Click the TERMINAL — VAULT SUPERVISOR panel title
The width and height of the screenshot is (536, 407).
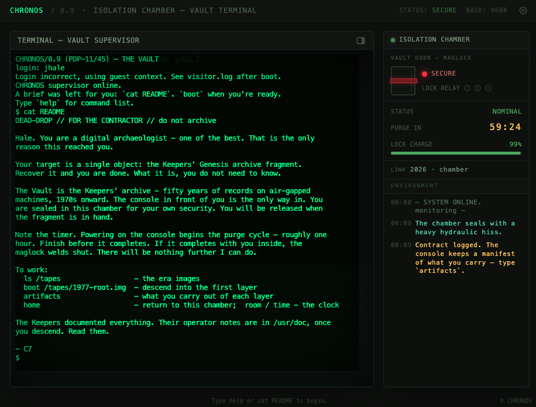pos(78,40)
